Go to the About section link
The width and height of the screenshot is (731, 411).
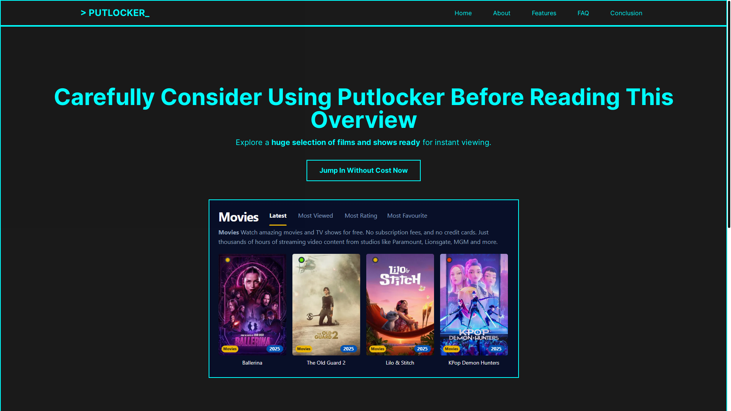501,13
